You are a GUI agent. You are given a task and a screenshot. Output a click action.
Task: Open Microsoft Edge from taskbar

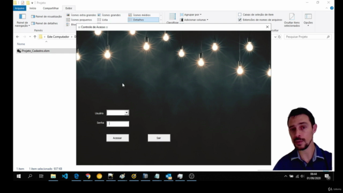pyautogui.click(x=76, y=176)
